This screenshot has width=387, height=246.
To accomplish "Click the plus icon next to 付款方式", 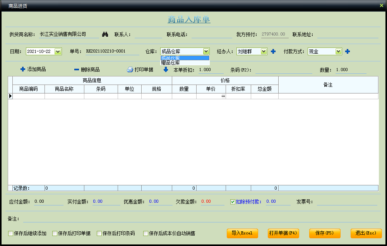I will pos(348,51).
